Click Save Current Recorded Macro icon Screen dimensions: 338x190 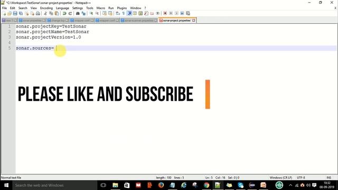pos(188,13)
